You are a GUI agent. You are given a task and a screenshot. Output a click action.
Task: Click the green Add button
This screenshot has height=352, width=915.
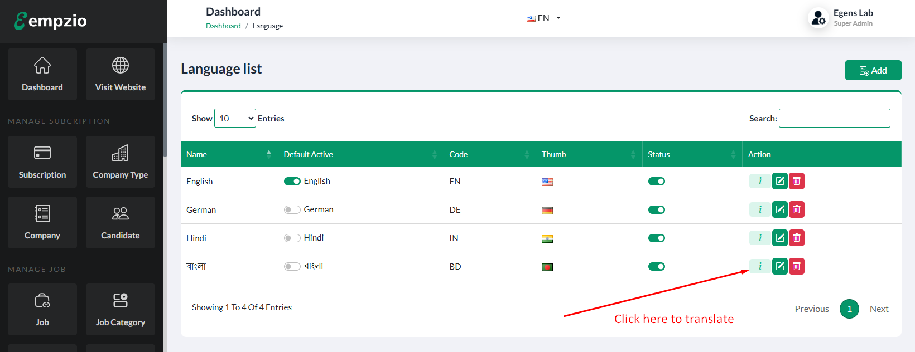[873, 70]
